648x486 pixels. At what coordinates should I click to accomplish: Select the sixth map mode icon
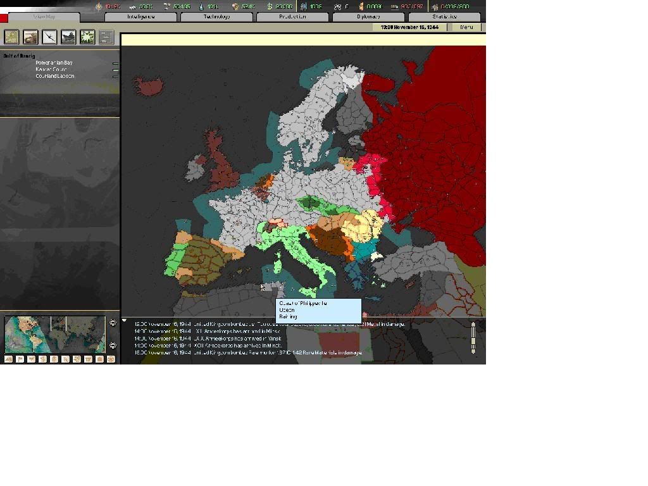tap(65, 359)
